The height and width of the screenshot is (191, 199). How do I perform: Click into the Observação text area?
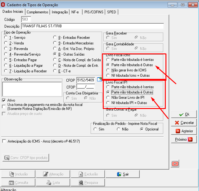32,89
